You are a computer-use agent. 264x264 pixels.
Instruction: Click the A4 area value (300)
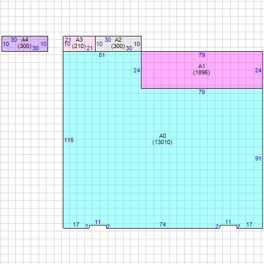[x=24, y=46]
